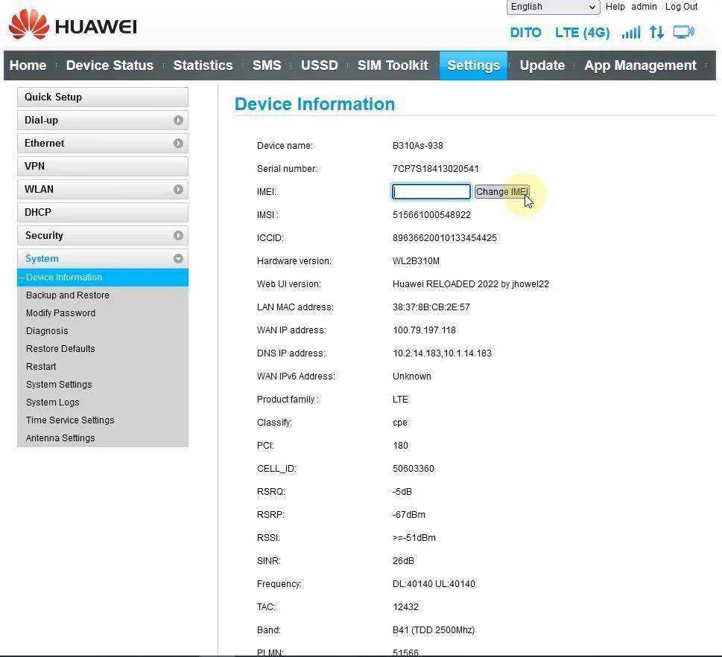Open Antenna Settings
The width and height of the screenshot is (722, 657).
60,438
